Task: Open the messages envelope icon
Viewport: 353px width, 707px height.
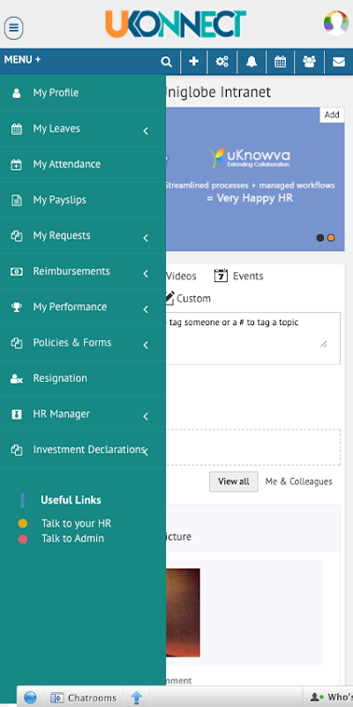Action: click(x=339, y=62)
